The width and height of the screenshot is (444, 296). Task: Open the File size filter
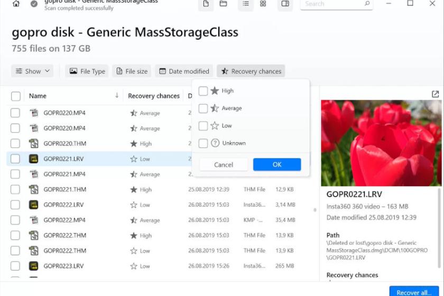(132, 71)
